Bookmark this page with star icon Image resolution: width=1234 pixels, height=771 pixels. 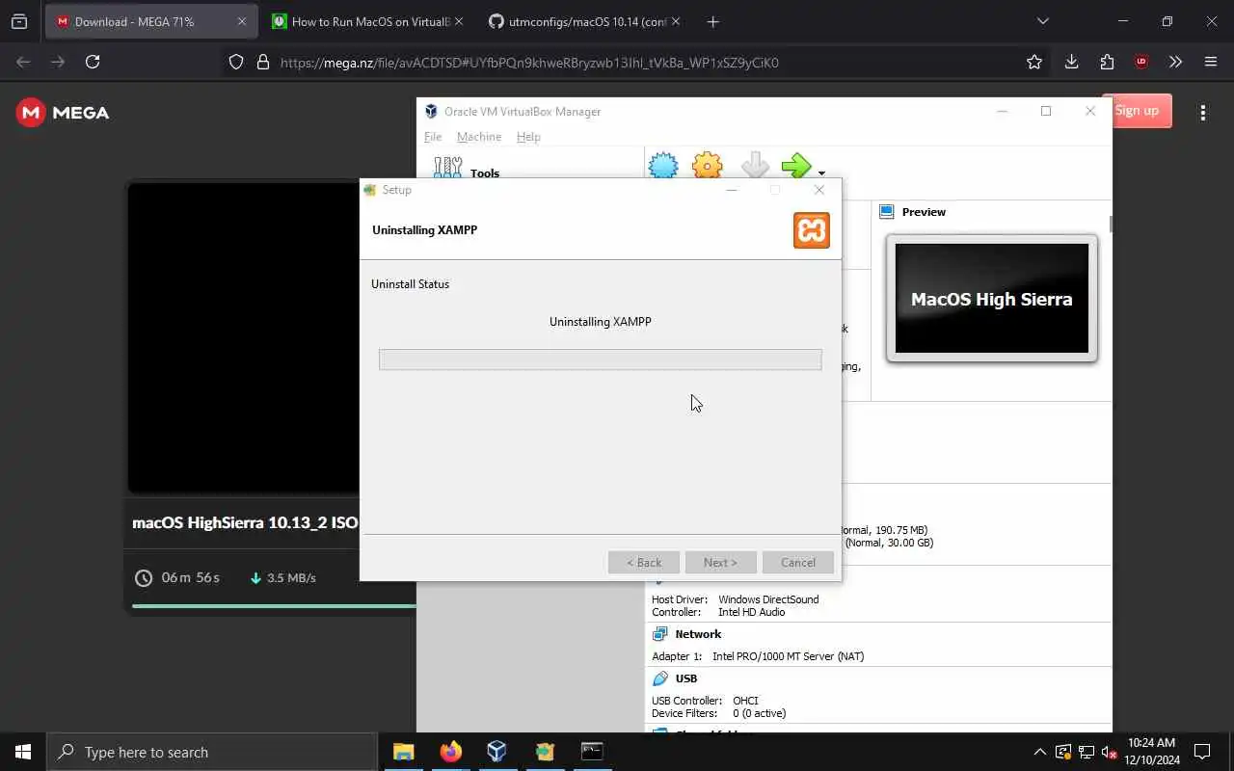(x=1034, y=62)
